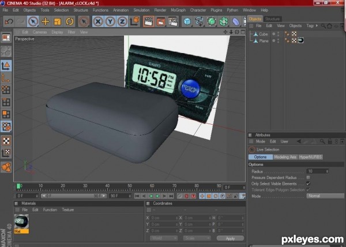Switch to the Modeling Axis tab
Screen dimensions: 346x247
(x=285, y=157)
